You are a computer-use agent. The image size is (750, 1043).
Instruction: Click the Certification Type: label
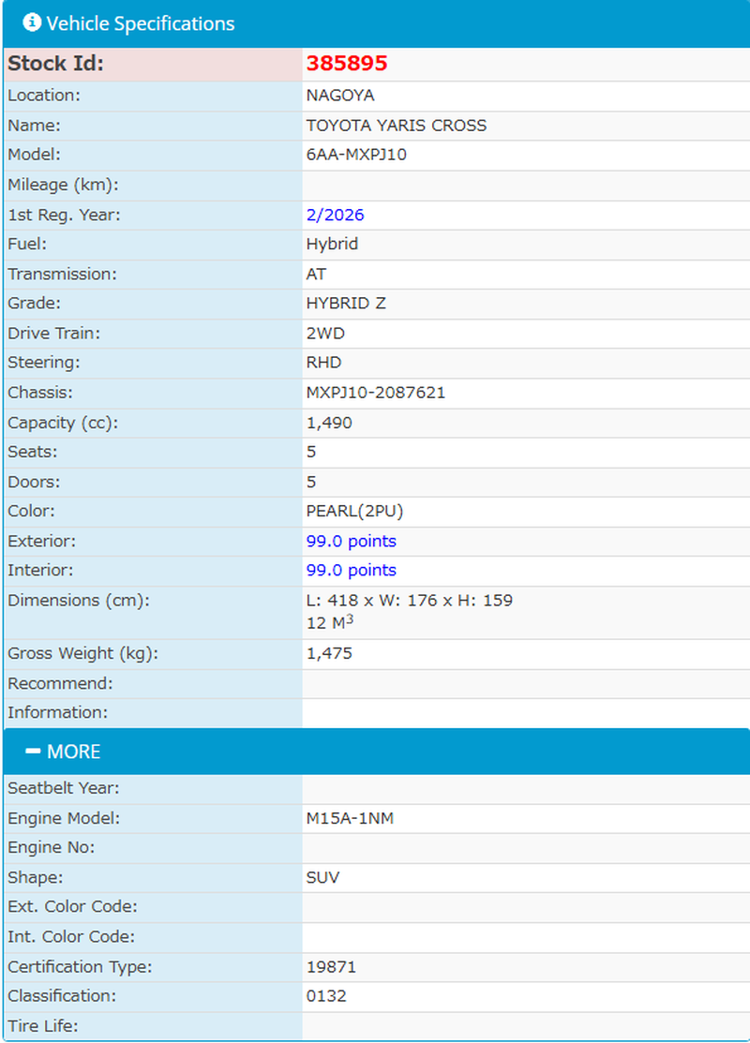point(80,966)
